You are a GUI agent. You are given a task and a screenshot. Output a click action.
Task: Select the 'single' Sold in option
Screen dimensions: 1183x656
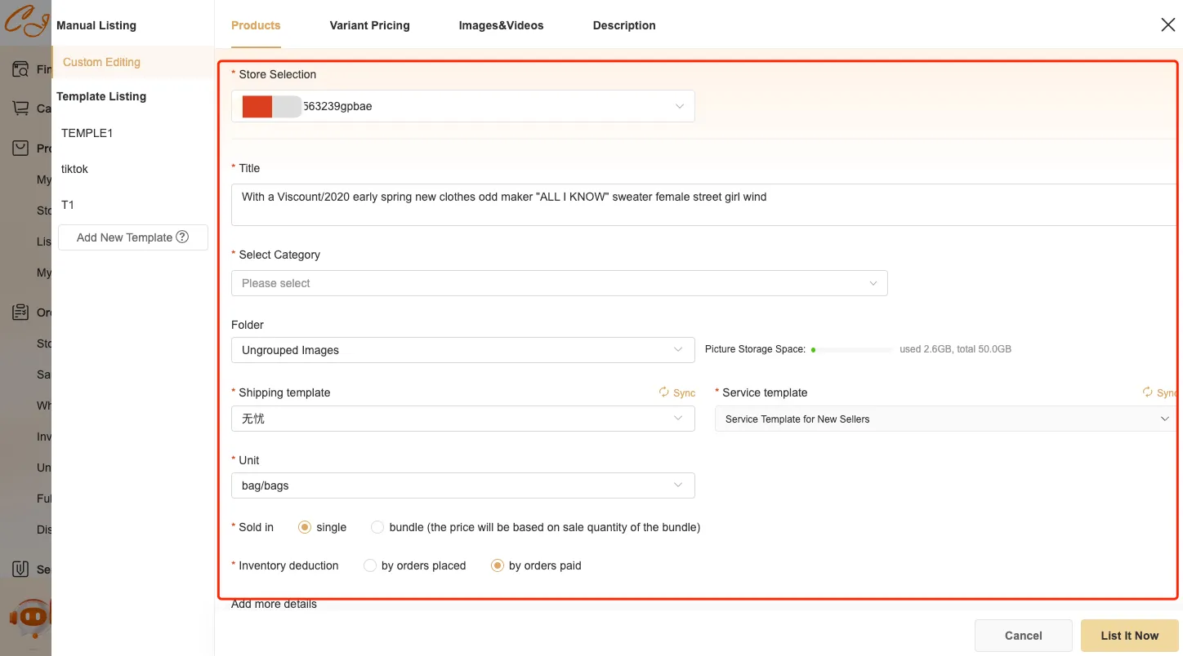pos(305,527)
